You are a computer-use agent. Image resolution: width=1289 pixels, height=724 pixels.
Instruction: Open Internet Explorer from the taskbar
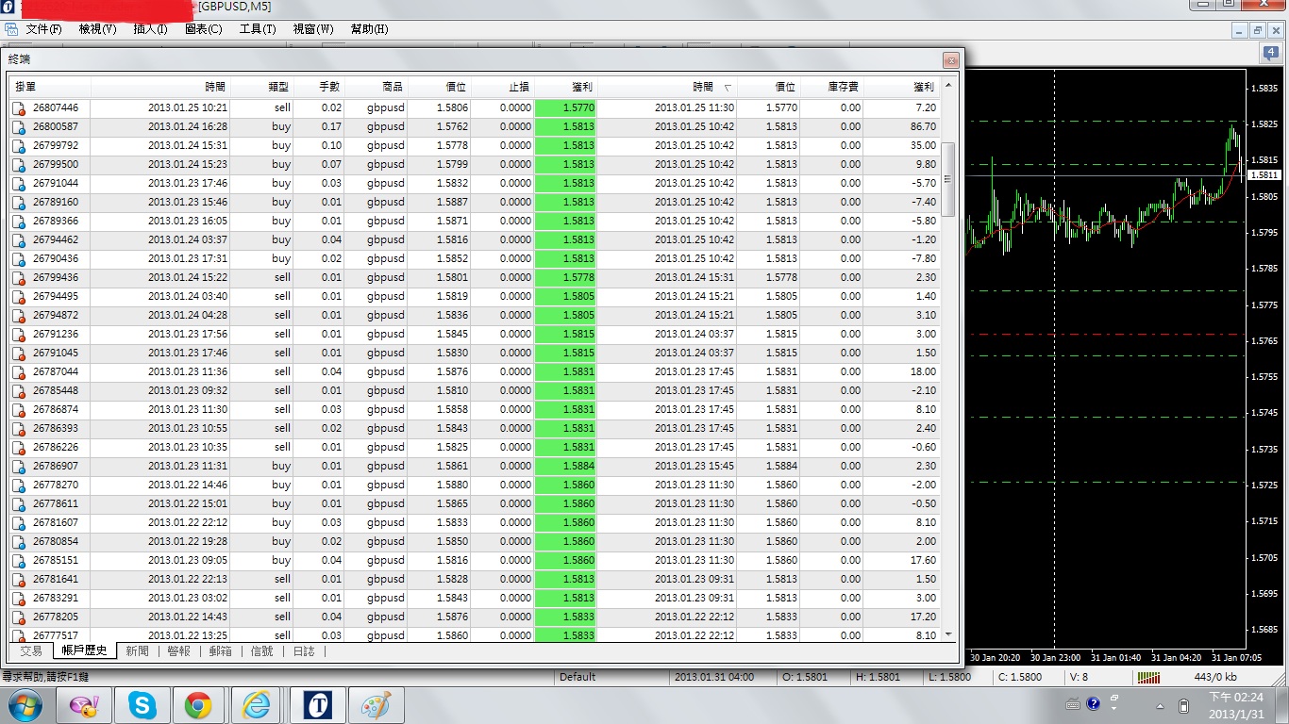[x=256, y=704]
